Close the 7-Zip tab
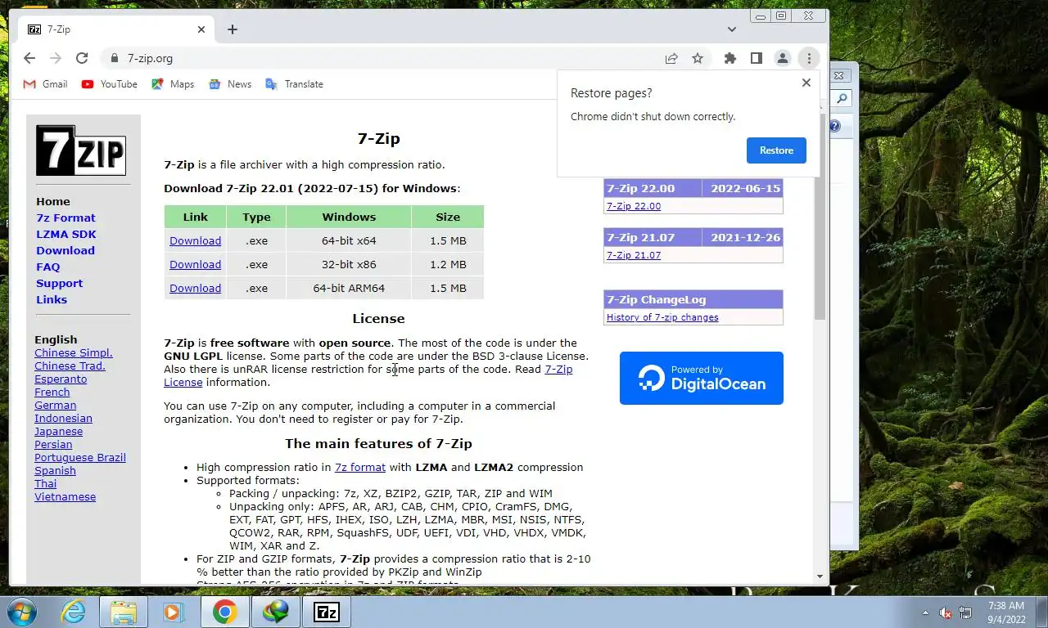 tap(201, 29)
